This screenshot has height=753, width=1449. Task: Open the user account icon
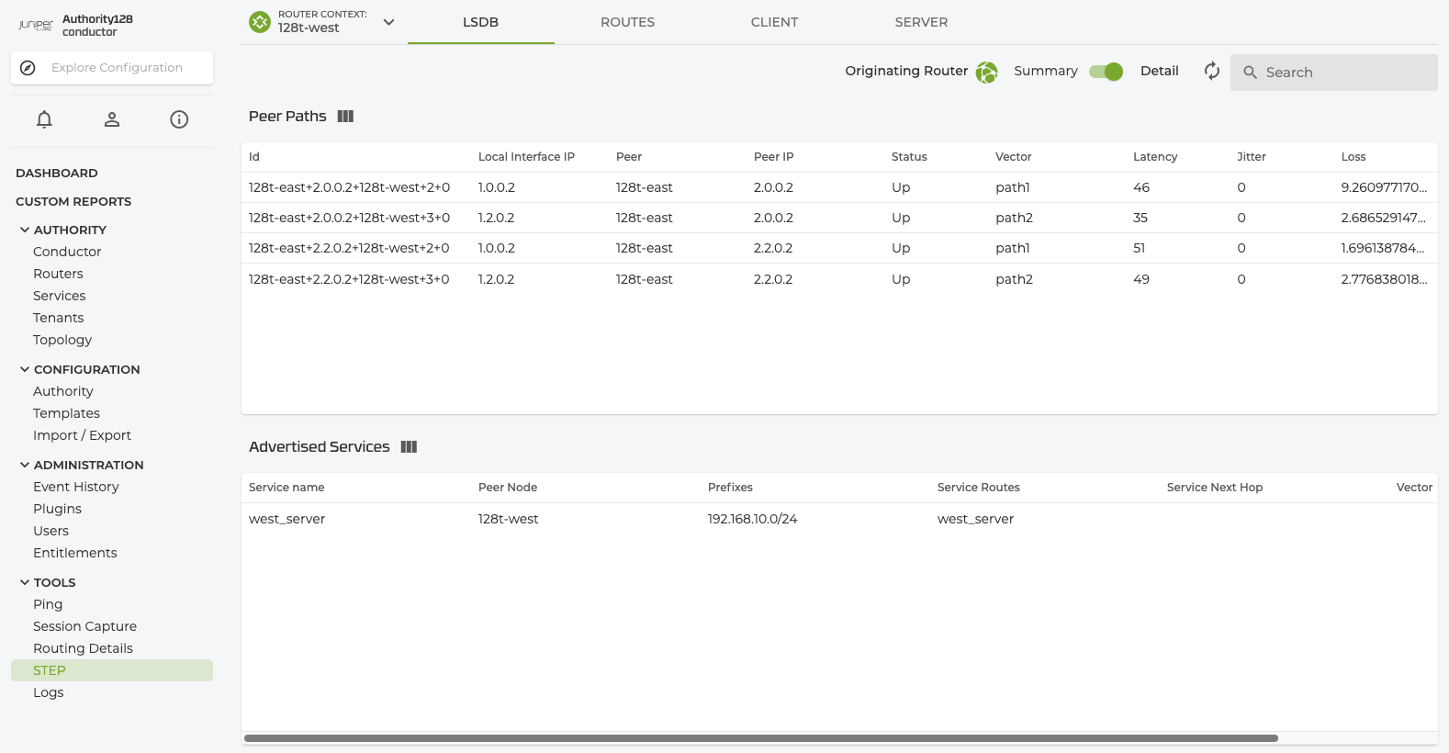112,119
